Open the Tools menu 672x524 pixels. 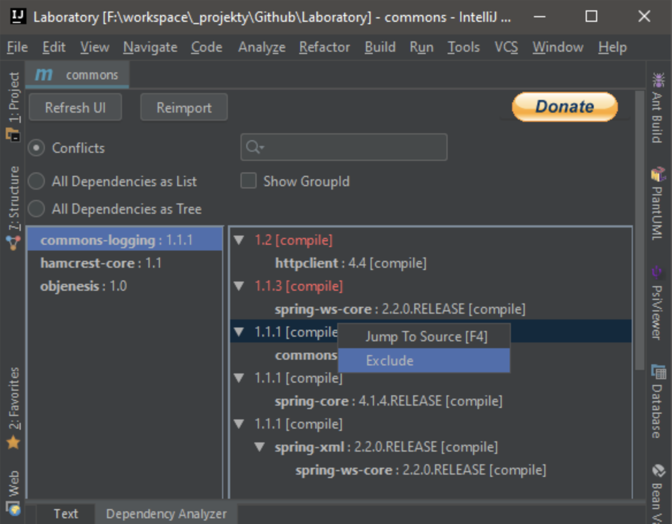[x=464, y=47]
